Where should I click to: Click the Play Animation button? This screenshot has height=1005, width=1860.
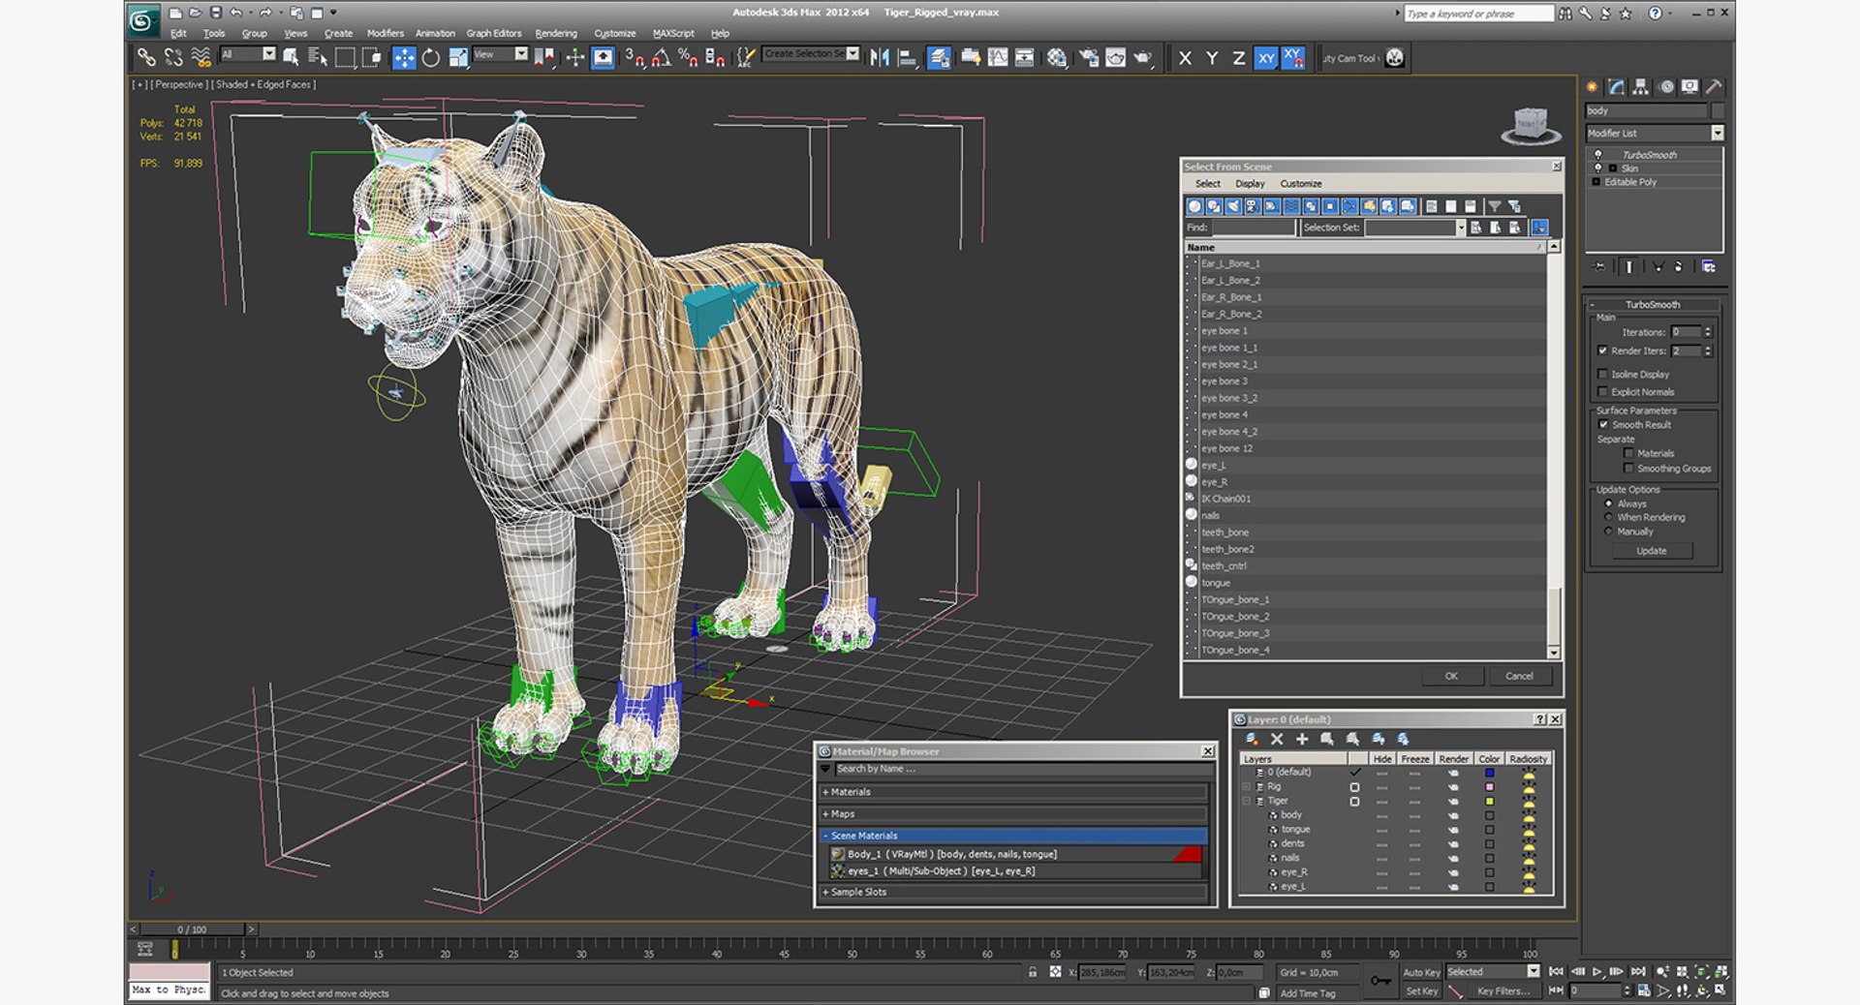pos(1597,971)
